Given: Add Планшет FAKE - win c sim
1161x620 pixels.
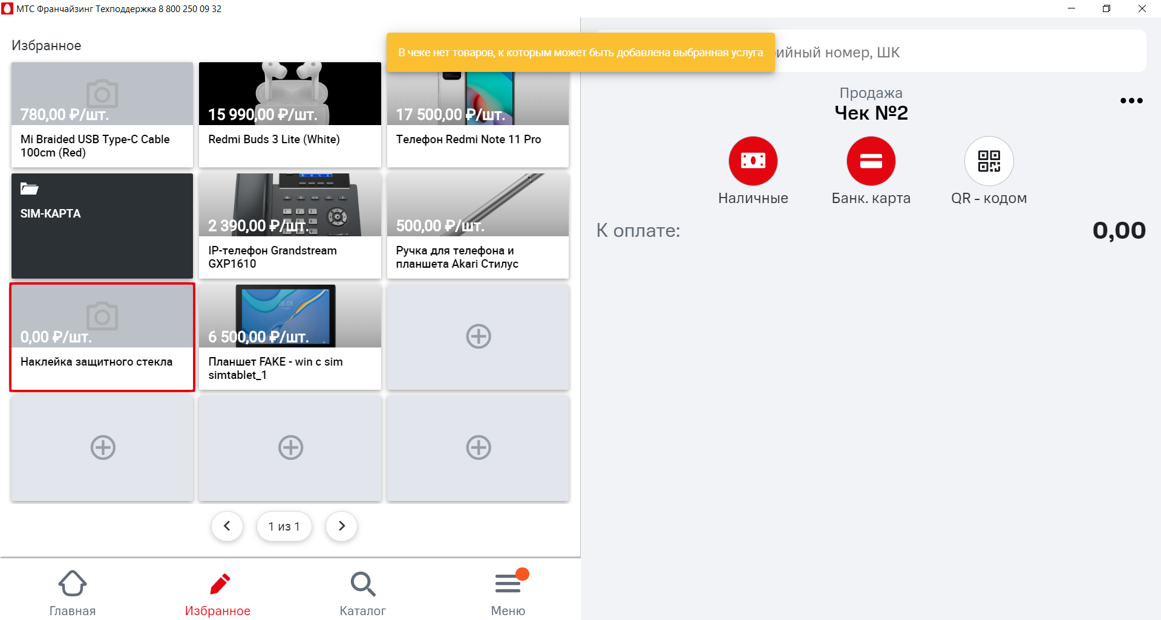Looking at the screenshot, I should pyautogui.click(x=290, y=337).
